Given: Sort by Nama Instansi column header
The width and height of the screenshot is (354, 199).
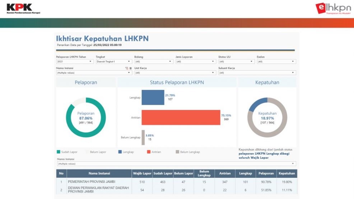Looking at the screenshot, I should click(99, 173).
